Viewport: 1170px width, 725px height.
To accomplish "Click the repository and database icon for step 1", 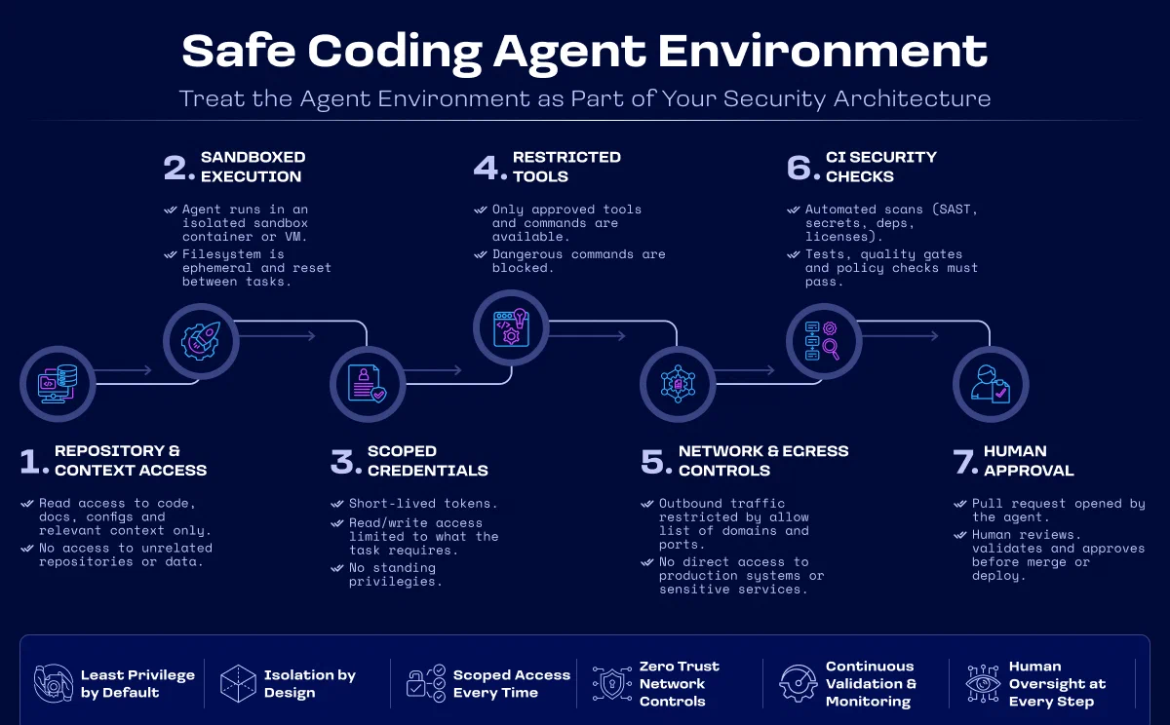I will pyautogui.click(x=58, y=383).
